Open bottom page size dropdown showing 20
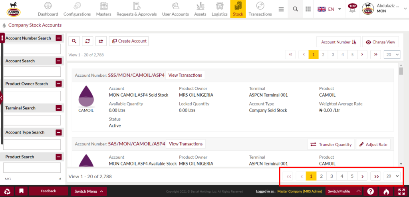This screenshot has height=197, width=409. coord(392,176)
